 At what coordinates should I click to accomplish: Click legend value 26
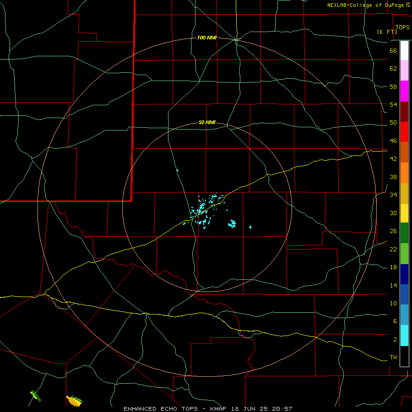coord(393,231)
